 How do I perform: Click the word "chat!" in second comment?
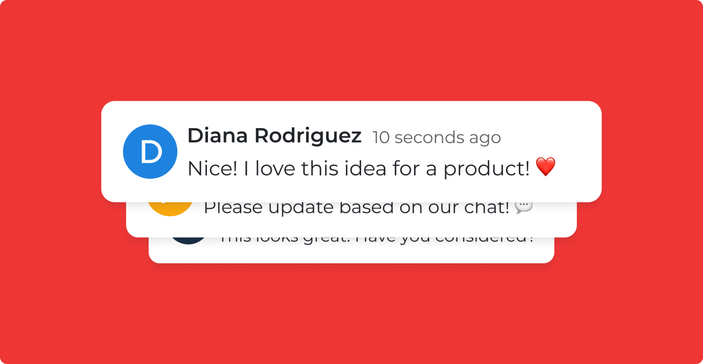click(487, 208)
